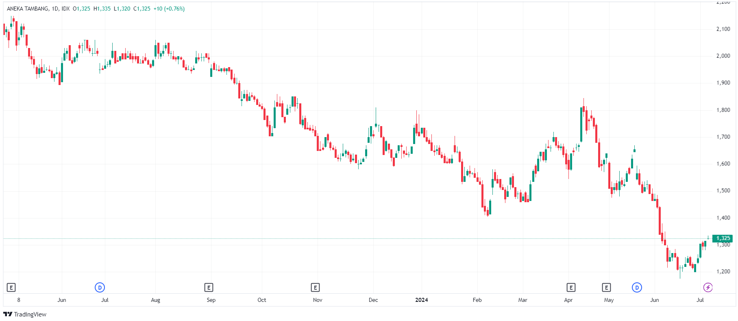The width and height of the screenshot is (738, 321).
Task: Click the 2,000 level on price axis
Action: pos(723,56)
